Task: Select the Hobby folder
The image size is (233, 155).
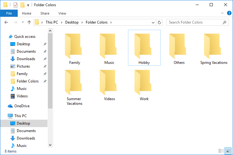Action: coord(144,48)
